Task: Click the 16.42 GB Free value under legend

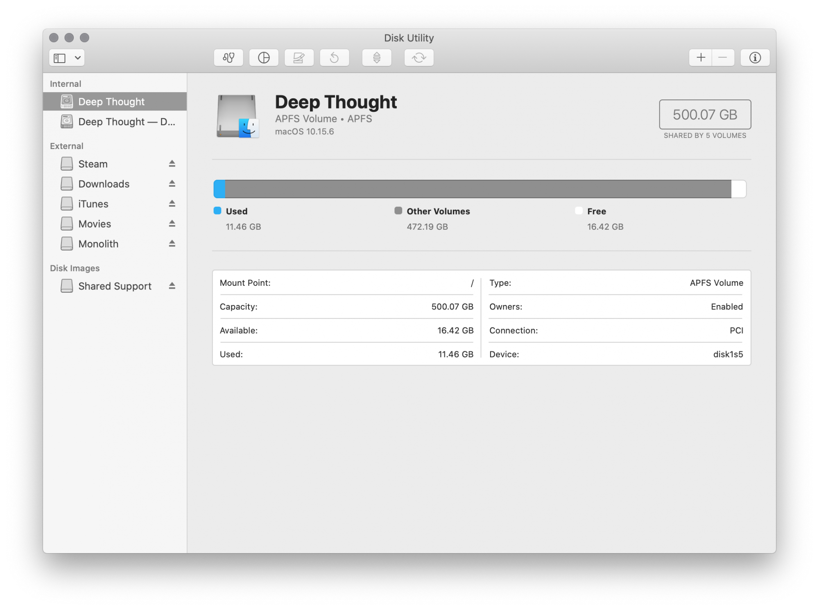Action: click(605, 227)
